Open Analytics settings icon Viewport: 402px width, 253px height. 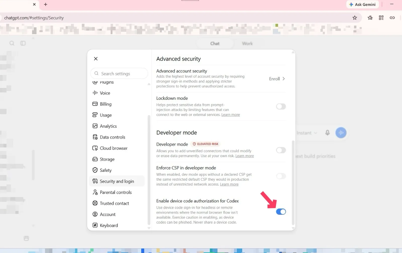coord(95,126)
